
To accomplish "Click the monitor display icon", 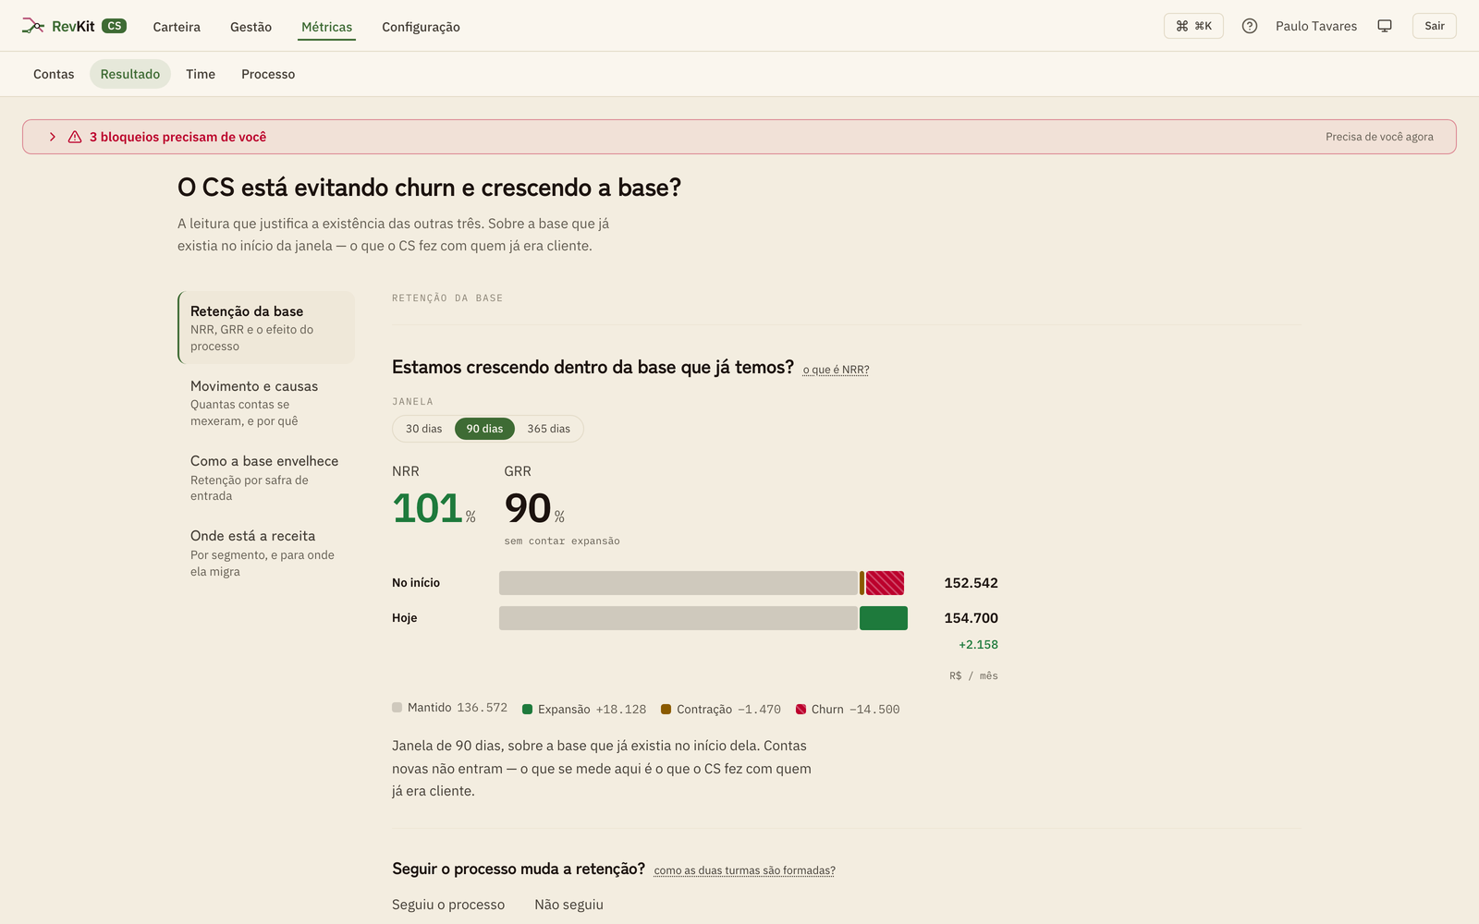I will click(1385, 26).
